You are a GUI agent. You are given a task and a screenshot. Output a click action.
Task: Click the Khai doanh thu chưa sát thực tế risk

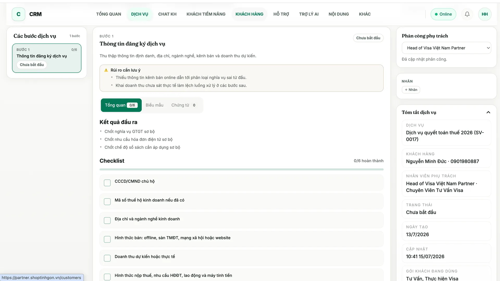(x=181, y=85)
